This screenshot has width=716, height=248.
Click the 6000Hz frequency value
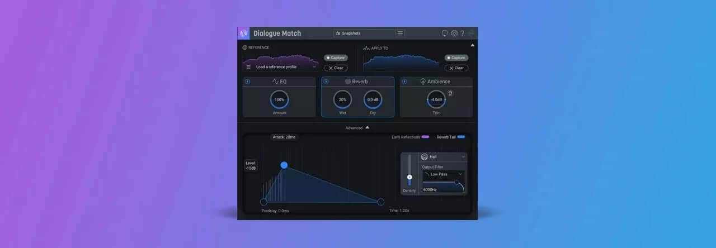click(430, 189)
